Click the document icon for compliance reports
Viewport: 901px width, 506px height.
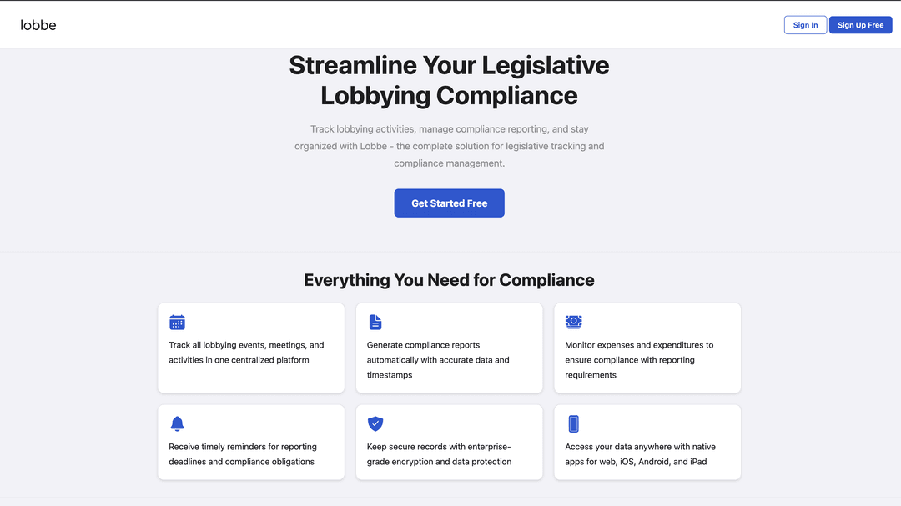tap(375, 323)
